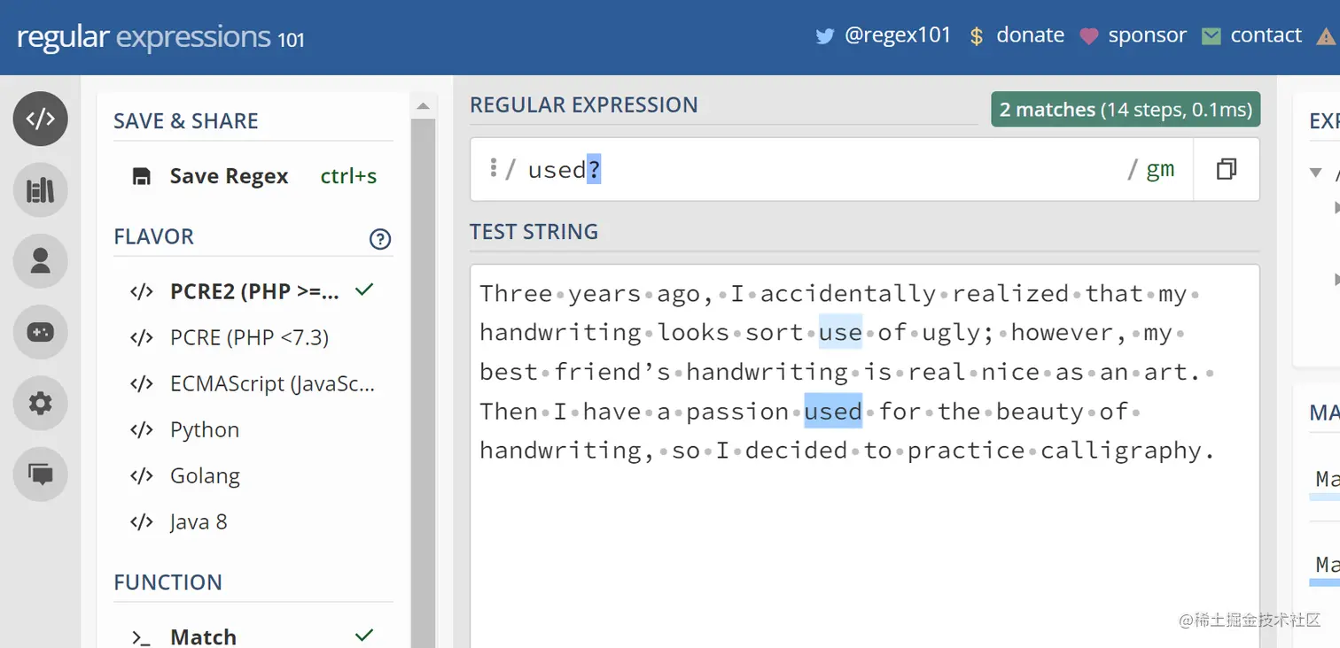Image resolution: width=1340 pixels, height=648 pixels.
Task: Open the regex quiz gamepad icon
Action: [40, 332]
